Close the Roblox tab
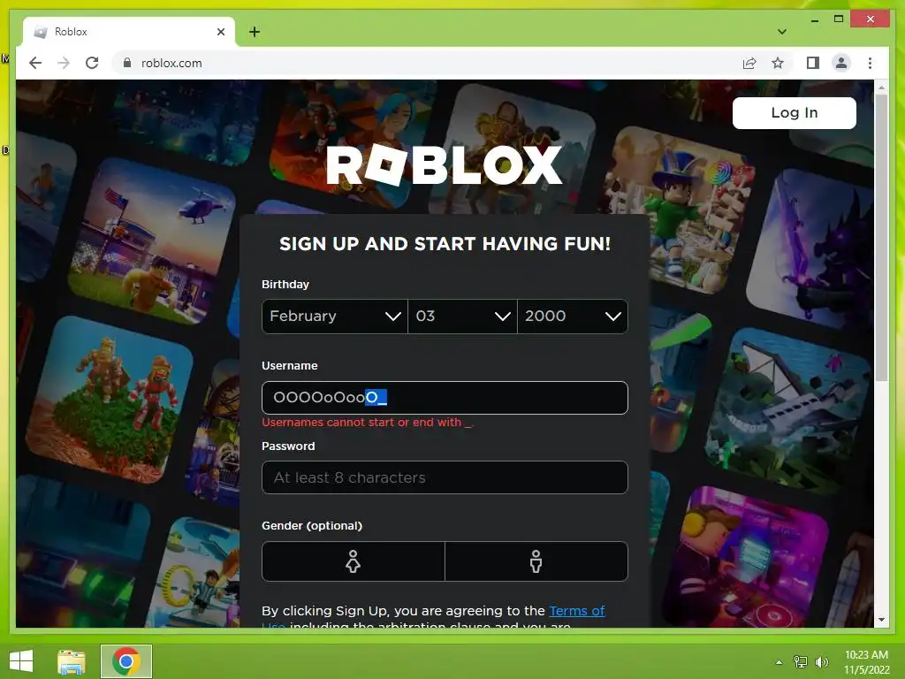 220,32
